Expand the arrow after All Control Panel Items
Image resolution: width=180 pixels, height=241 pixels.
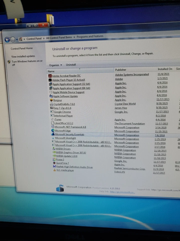tap(74, 37)
